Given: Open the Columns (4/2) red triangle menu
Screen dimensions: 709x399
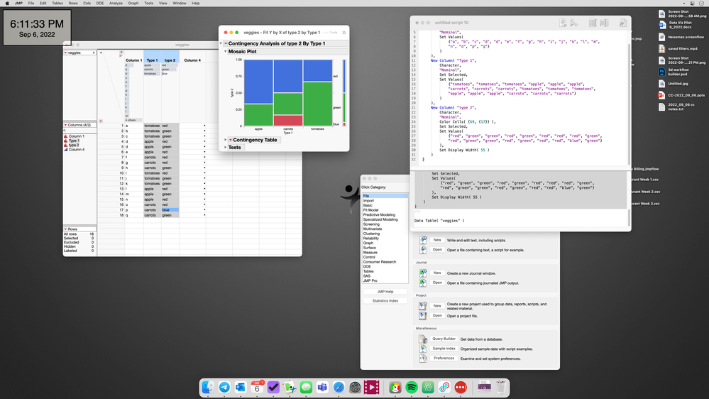Looking at the screenshot, I should coord(65,125).
